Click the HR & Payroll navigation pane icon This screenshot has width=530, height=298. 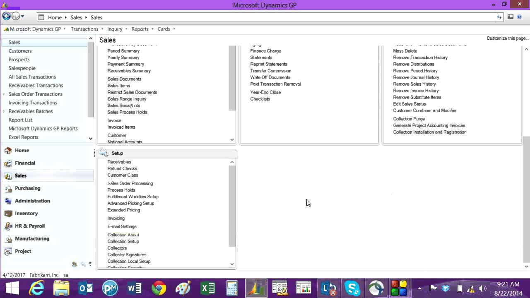(x=8, y=226)
